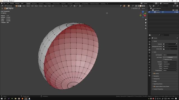
Task: Open Global transform orientation dropdown
Action: [x=66, y=6]
